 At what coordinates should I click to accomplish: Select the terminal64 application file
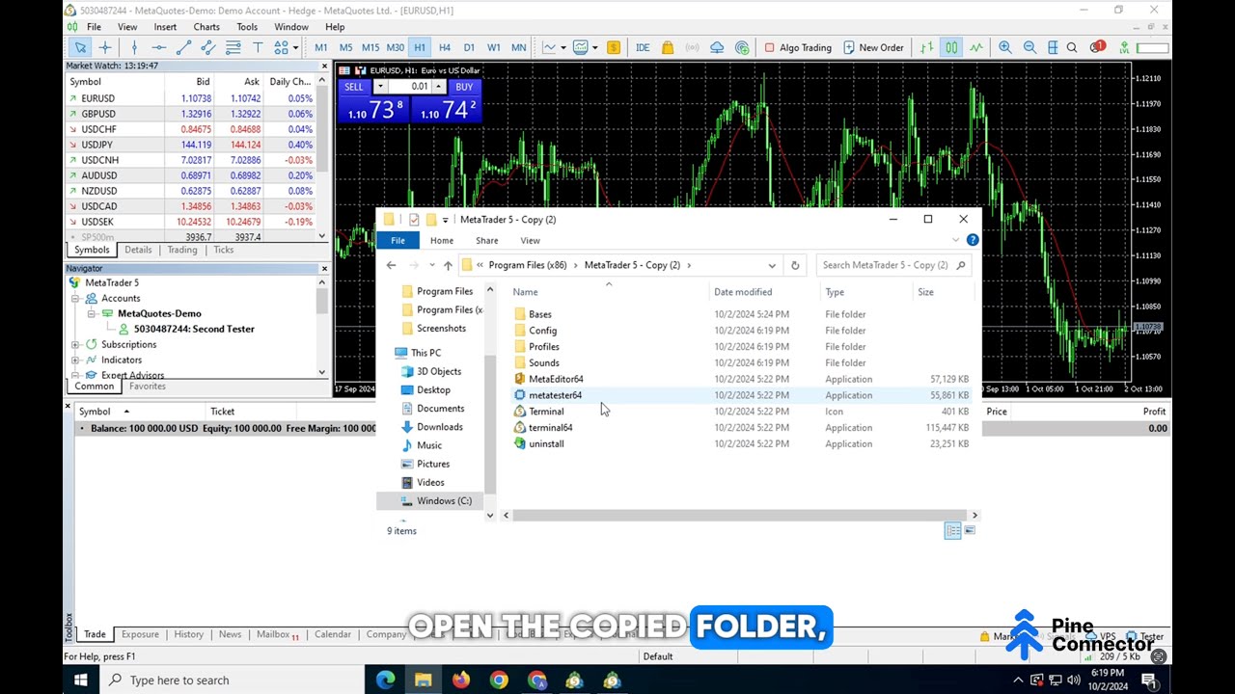point(550,428)
